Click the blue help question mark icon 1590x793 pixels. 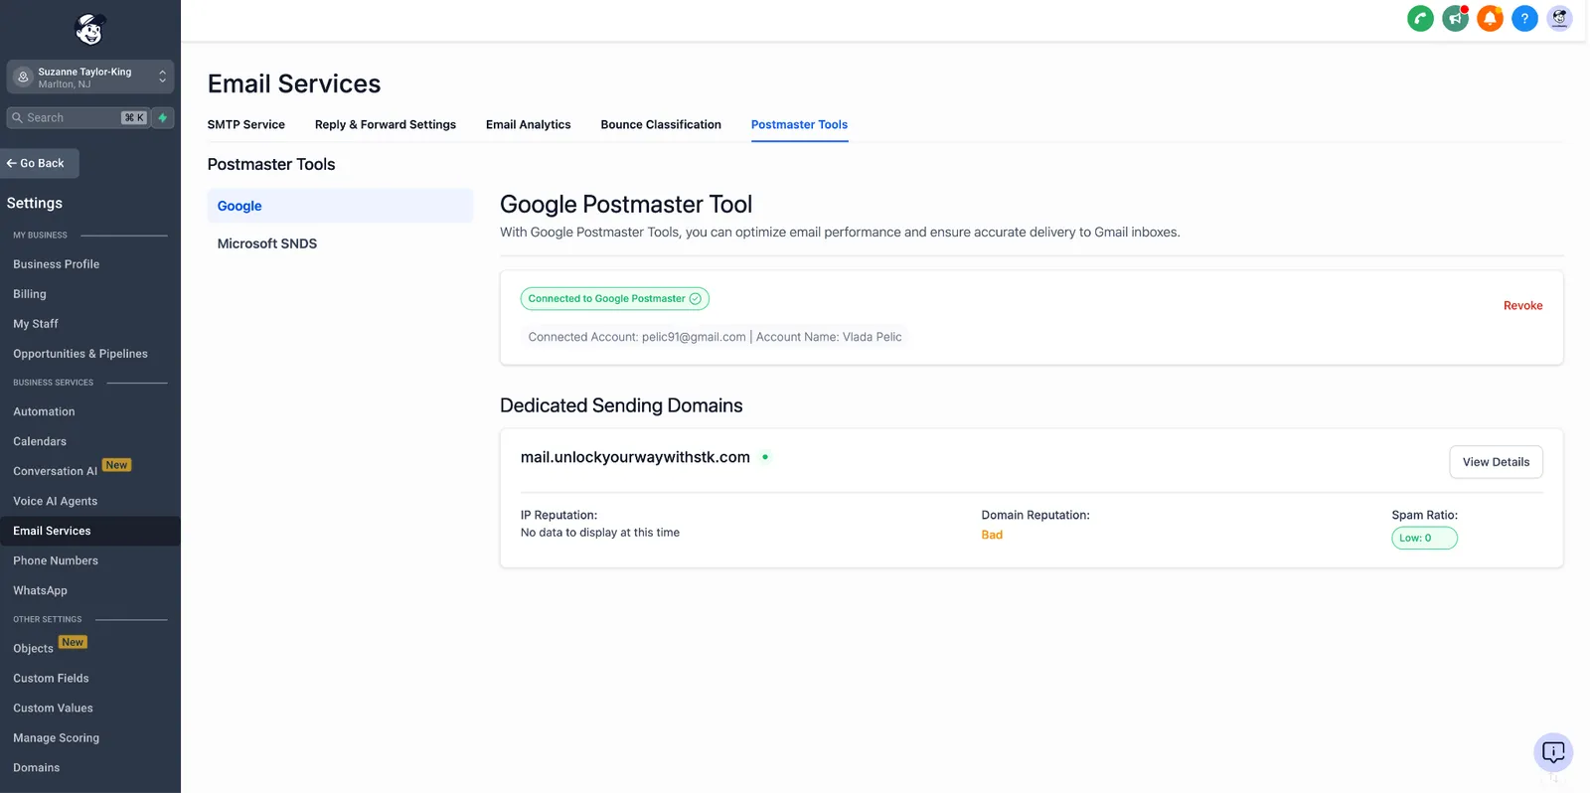click(1524, 18)
